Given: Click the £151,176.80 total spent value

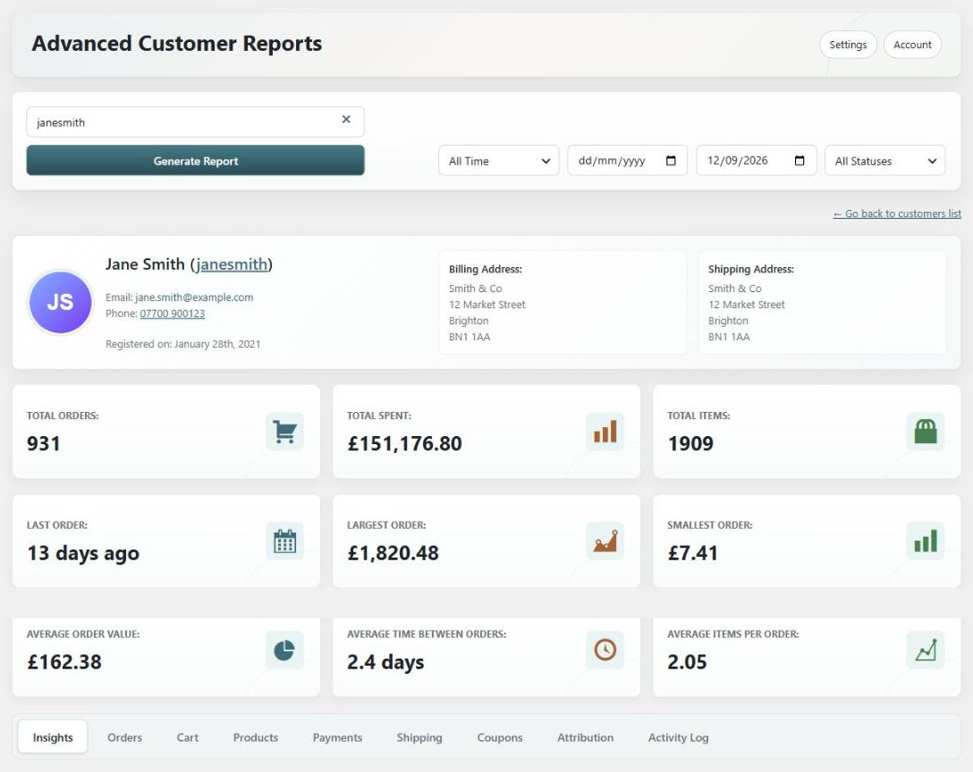Looking at the screenshot, I should pos(404,443).
